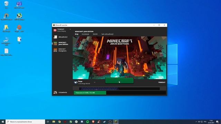The height and width of the screenshot is (124, 221).
Task: Open Google Chrome from the taskbar
Action: 59,122
